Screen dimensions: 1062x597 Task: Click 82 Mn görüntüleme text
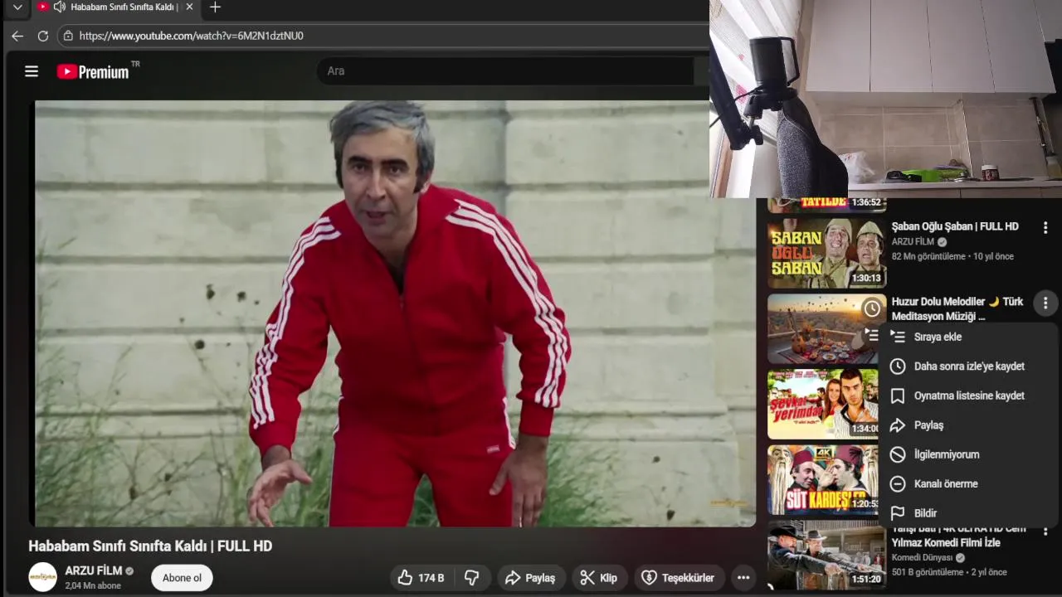point(928,256)
